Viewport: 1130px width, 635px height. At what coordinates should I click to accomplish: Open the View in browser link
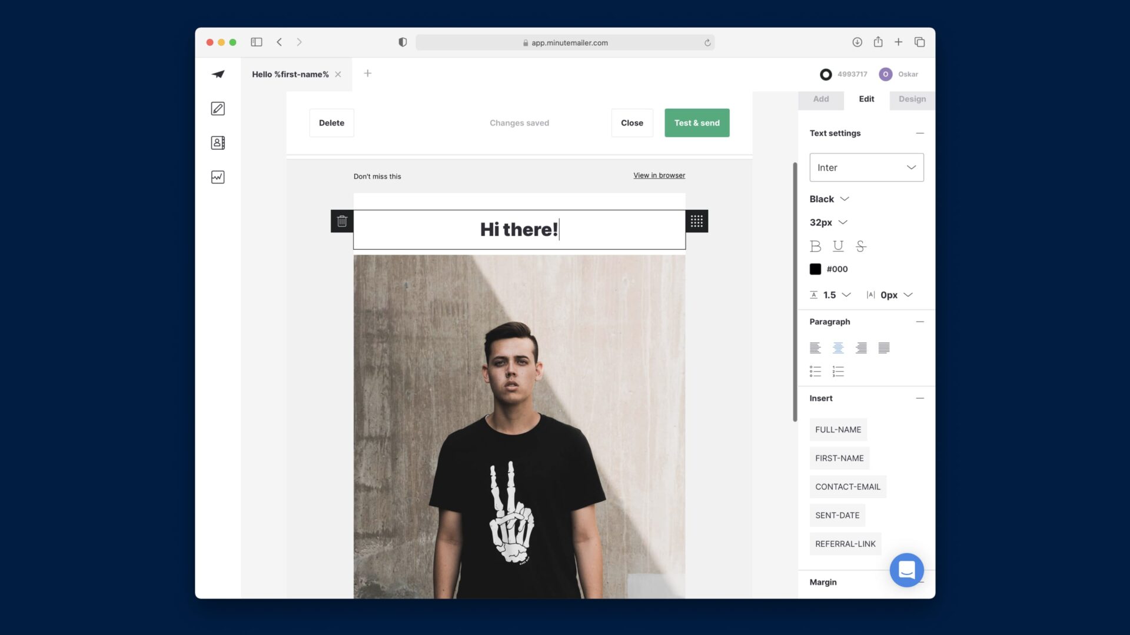click(659, 175)
